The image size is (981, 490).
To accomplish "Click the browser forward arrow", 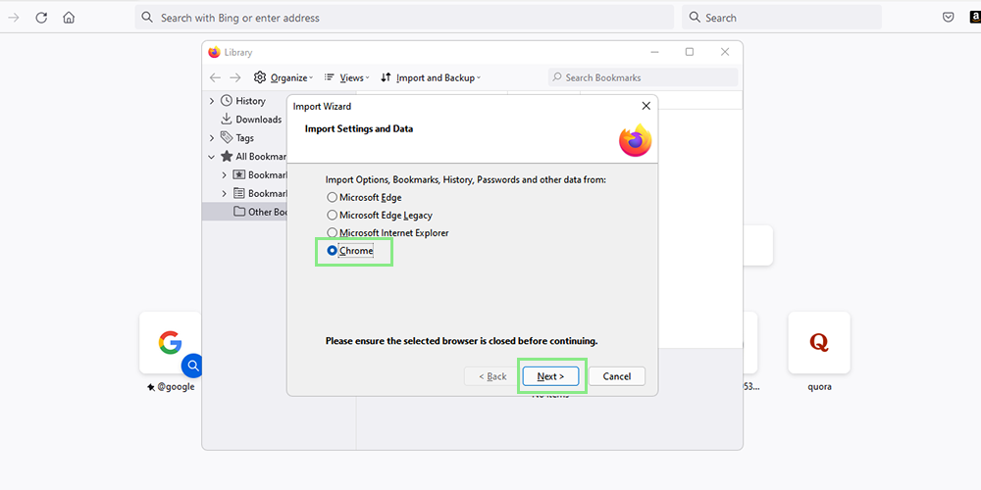I will click(13, 18).
